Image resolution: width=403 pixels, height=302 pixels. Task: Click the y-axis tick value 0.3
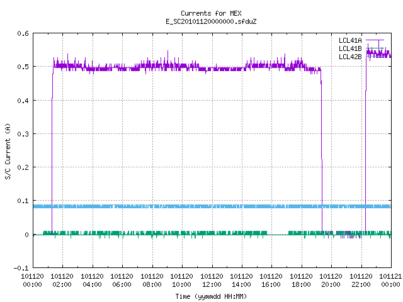[23, 134]
